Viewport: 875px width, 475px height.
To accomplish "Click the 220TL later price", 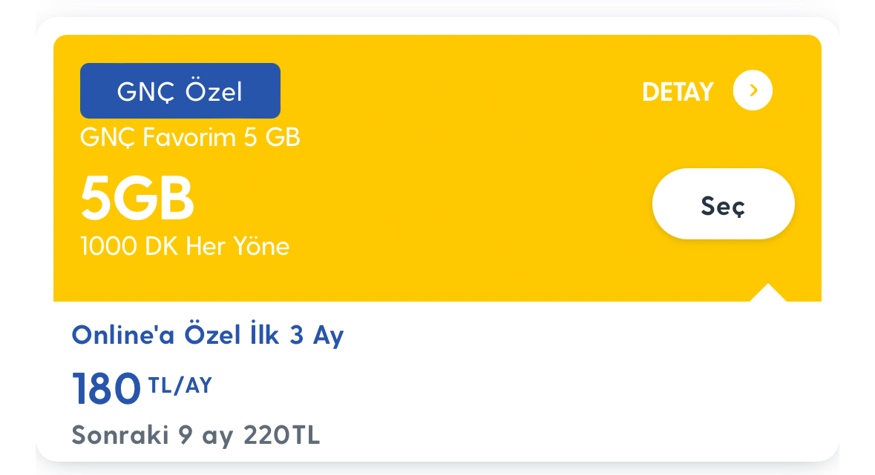I will click(x=282, y=436).
